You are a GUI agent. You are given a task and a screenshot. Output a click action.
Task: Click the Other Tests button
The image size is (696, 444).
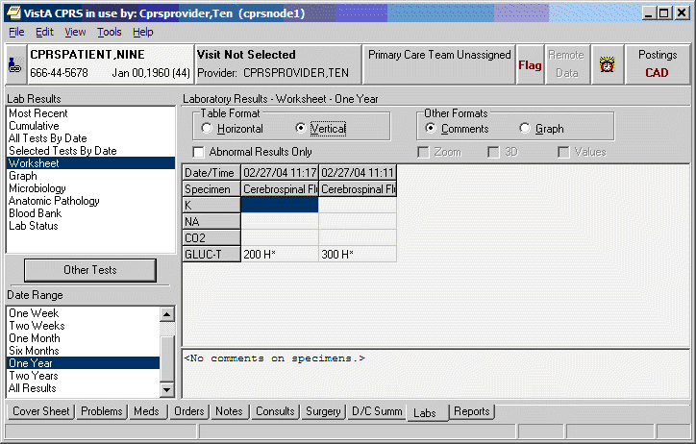(x=90, y=270)
